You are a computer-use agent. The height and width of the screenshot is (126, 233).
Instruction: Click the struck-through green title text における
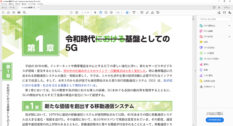pos(110,39)
